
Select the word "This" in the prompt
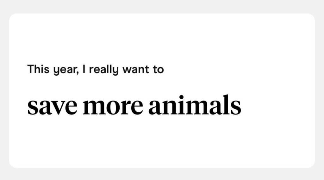pyautogui.click(x=38, y=69)
